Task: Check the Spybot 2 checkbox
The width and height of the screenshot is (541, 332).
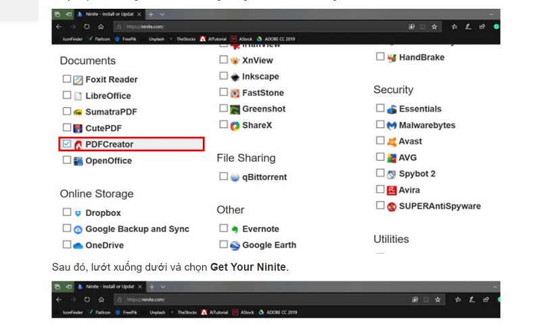Action: pyautogui.click(x=380, y=173)
